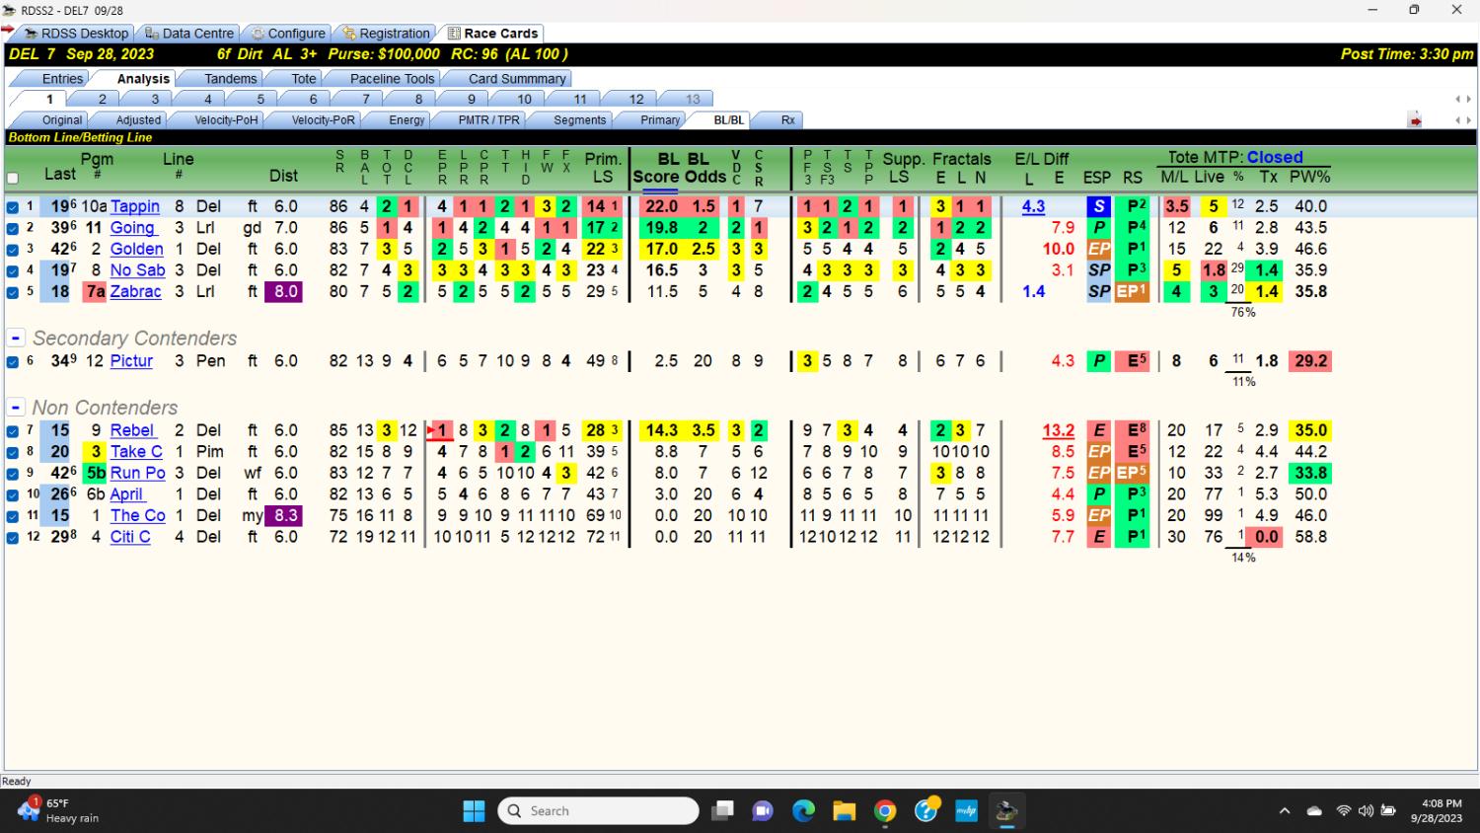Launch Microsoft Edge from the taskbar
Screen dimensions: 1480x833
[803, 811]
